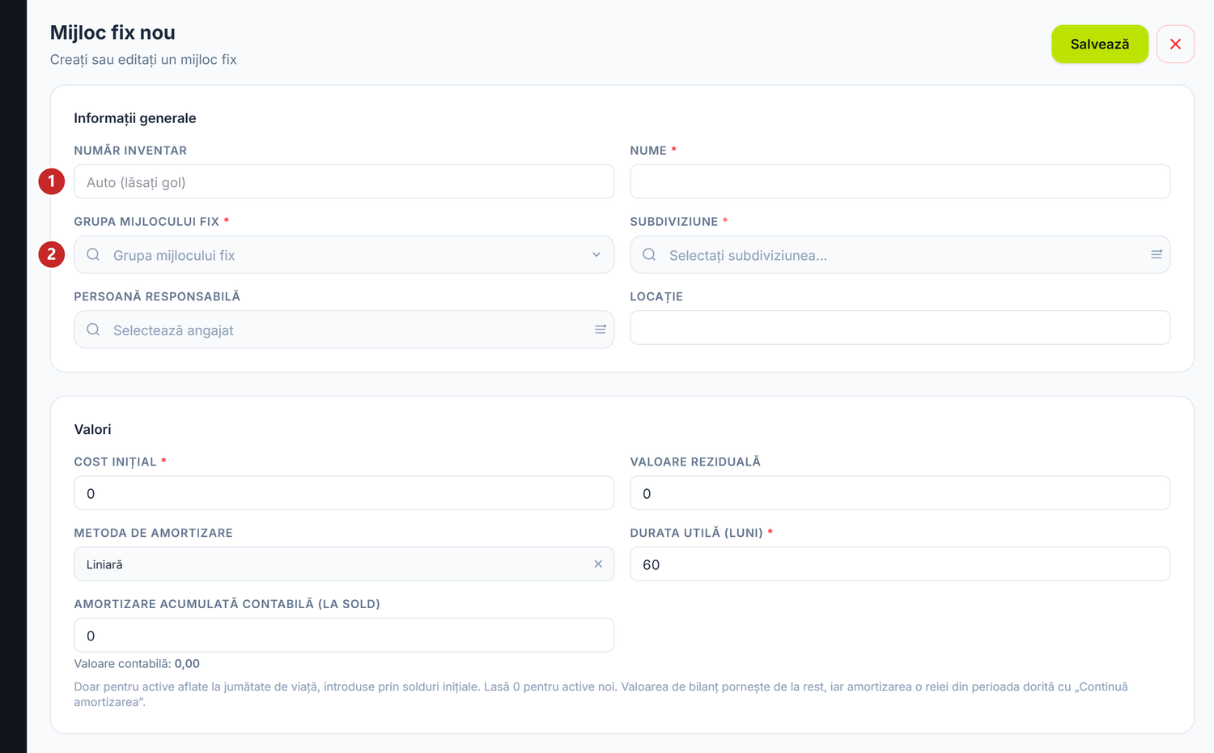Click the Salvează button
1214x753 pixels.
coord(1100,44)
